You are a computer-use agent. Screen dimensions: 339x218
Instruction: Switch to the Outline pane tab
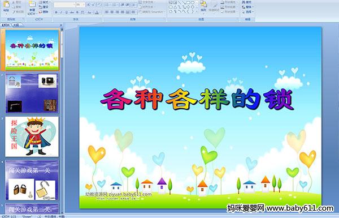(16, 25)
